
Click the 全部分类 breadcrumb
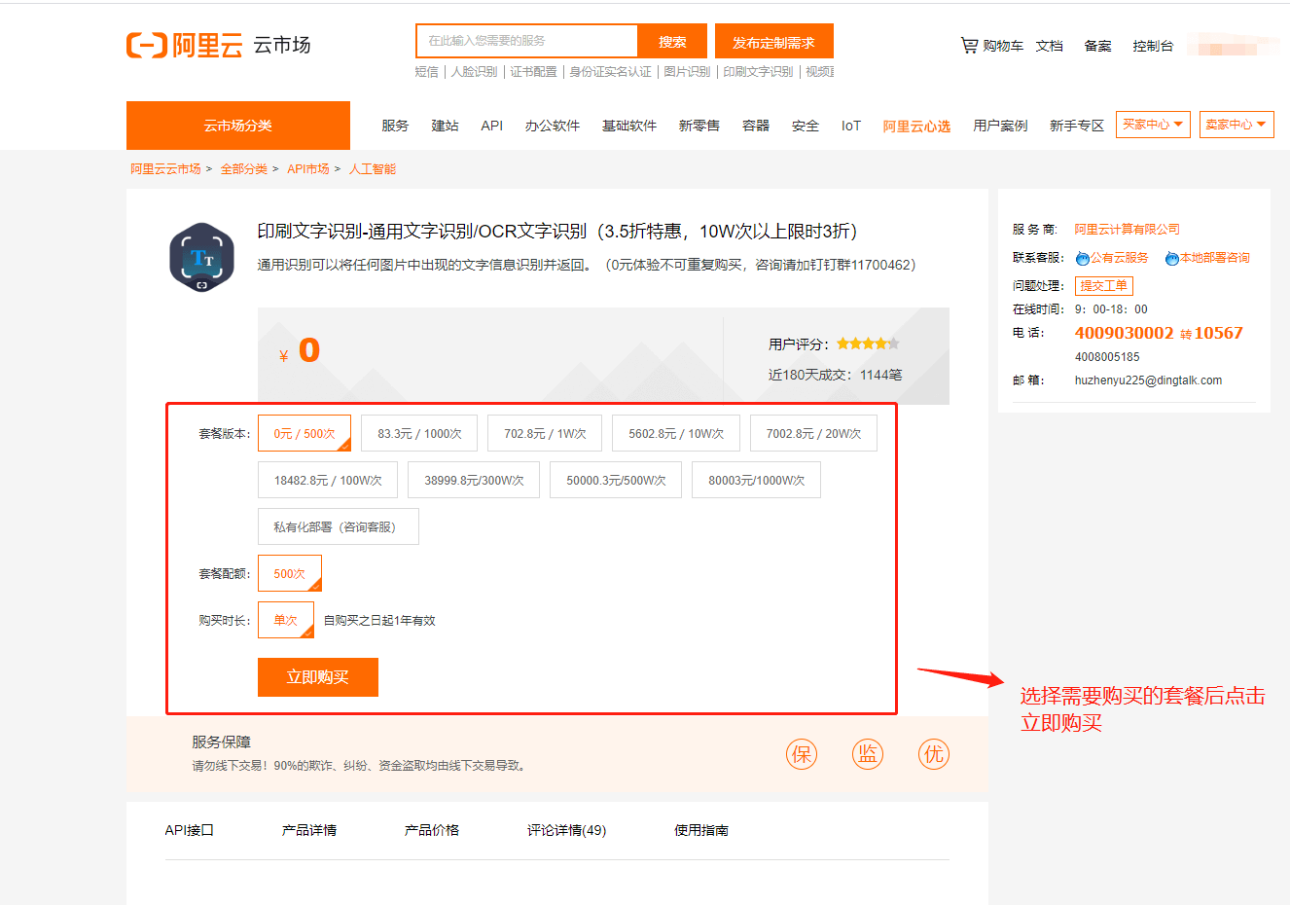pyautogui.click(x=243, y=168)
